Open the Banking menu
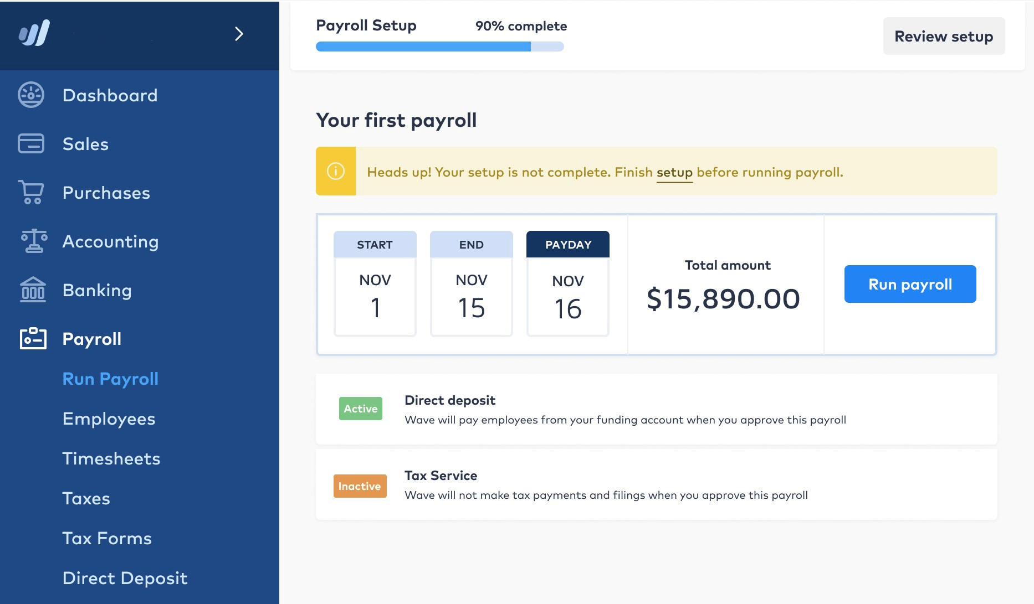The image size is (1034, 604). tap(98, 290)
